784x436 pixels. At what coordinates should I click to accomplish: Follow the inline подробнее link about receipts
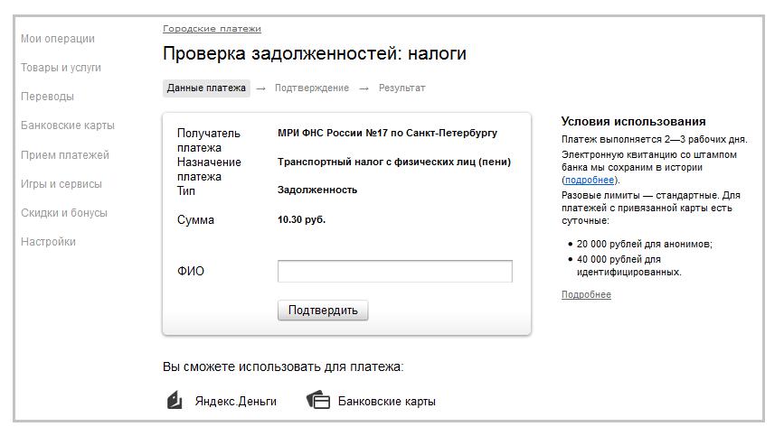[x=590, y=180]
